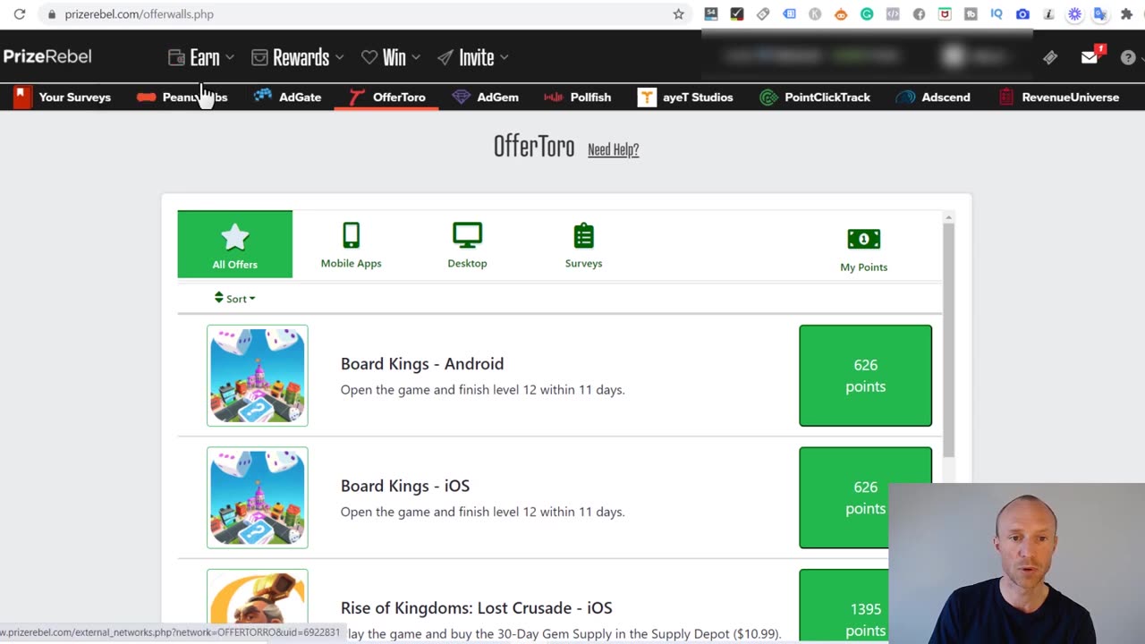Filter by Mobile Apps phone icon
The image size is (1145, 644).
point(351,245)
